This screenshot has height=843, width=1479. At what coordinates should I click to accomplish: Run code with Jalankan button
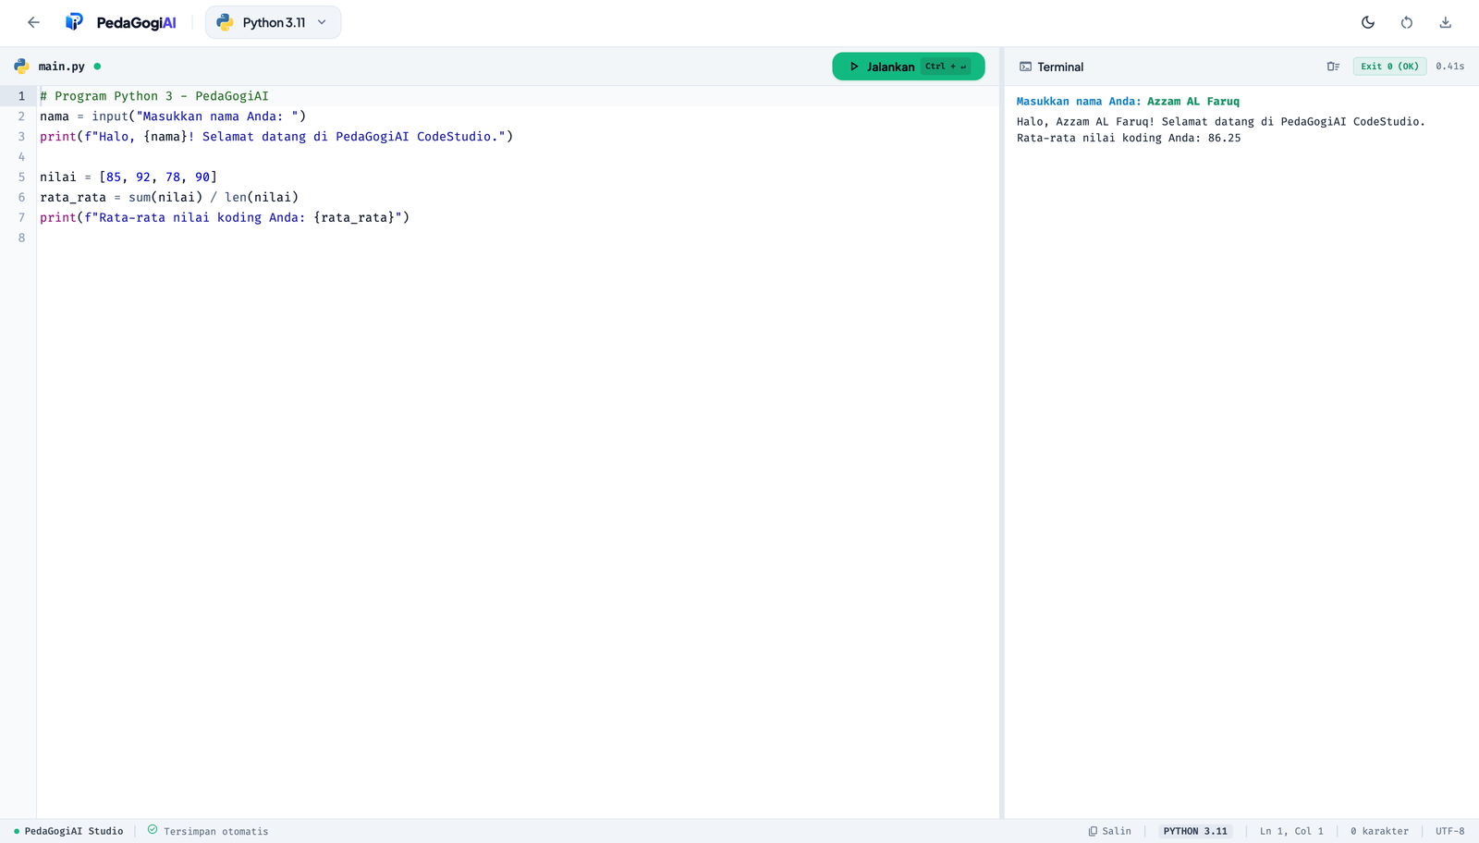[908, 67]
